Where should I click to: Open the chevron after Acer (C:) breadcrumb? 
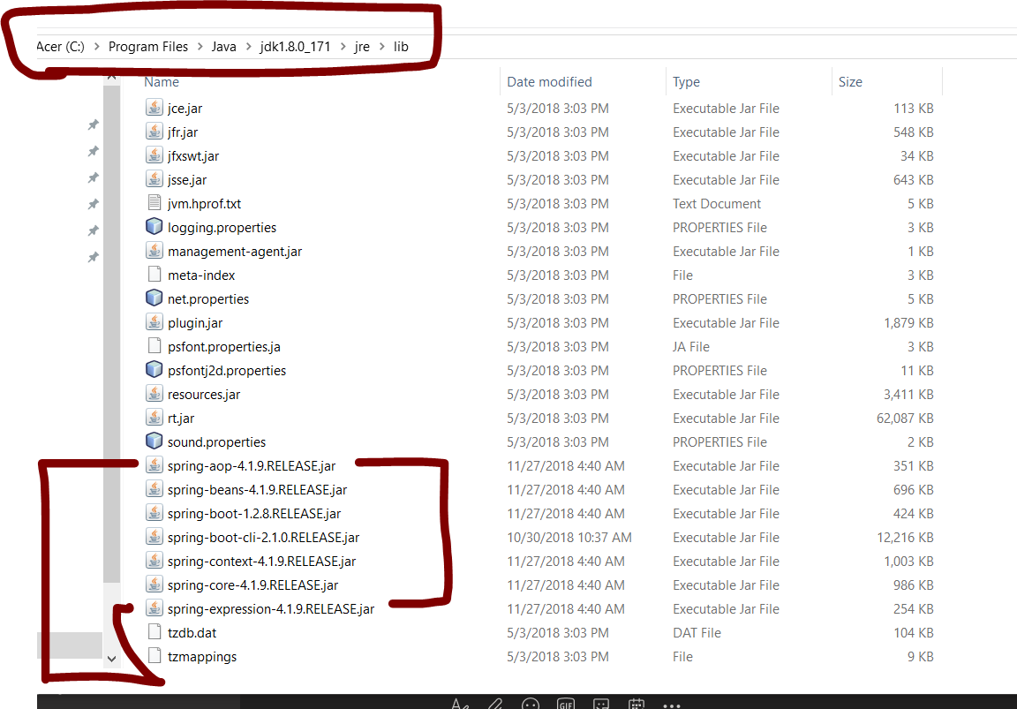[96, 47]
